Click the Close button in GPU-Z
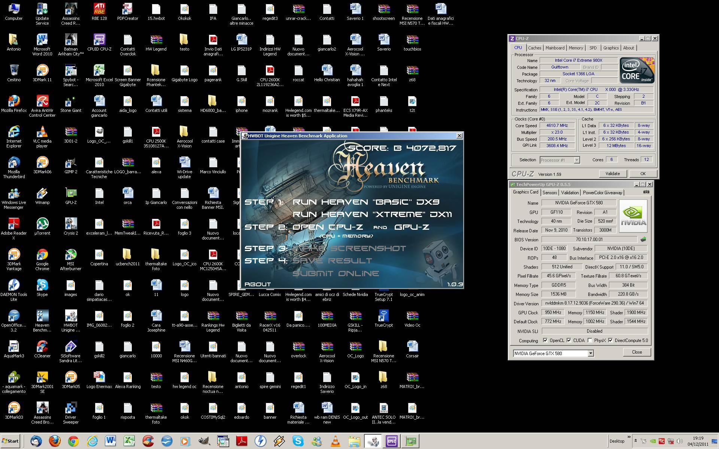The image size is (719, 449). coord(637,352)
